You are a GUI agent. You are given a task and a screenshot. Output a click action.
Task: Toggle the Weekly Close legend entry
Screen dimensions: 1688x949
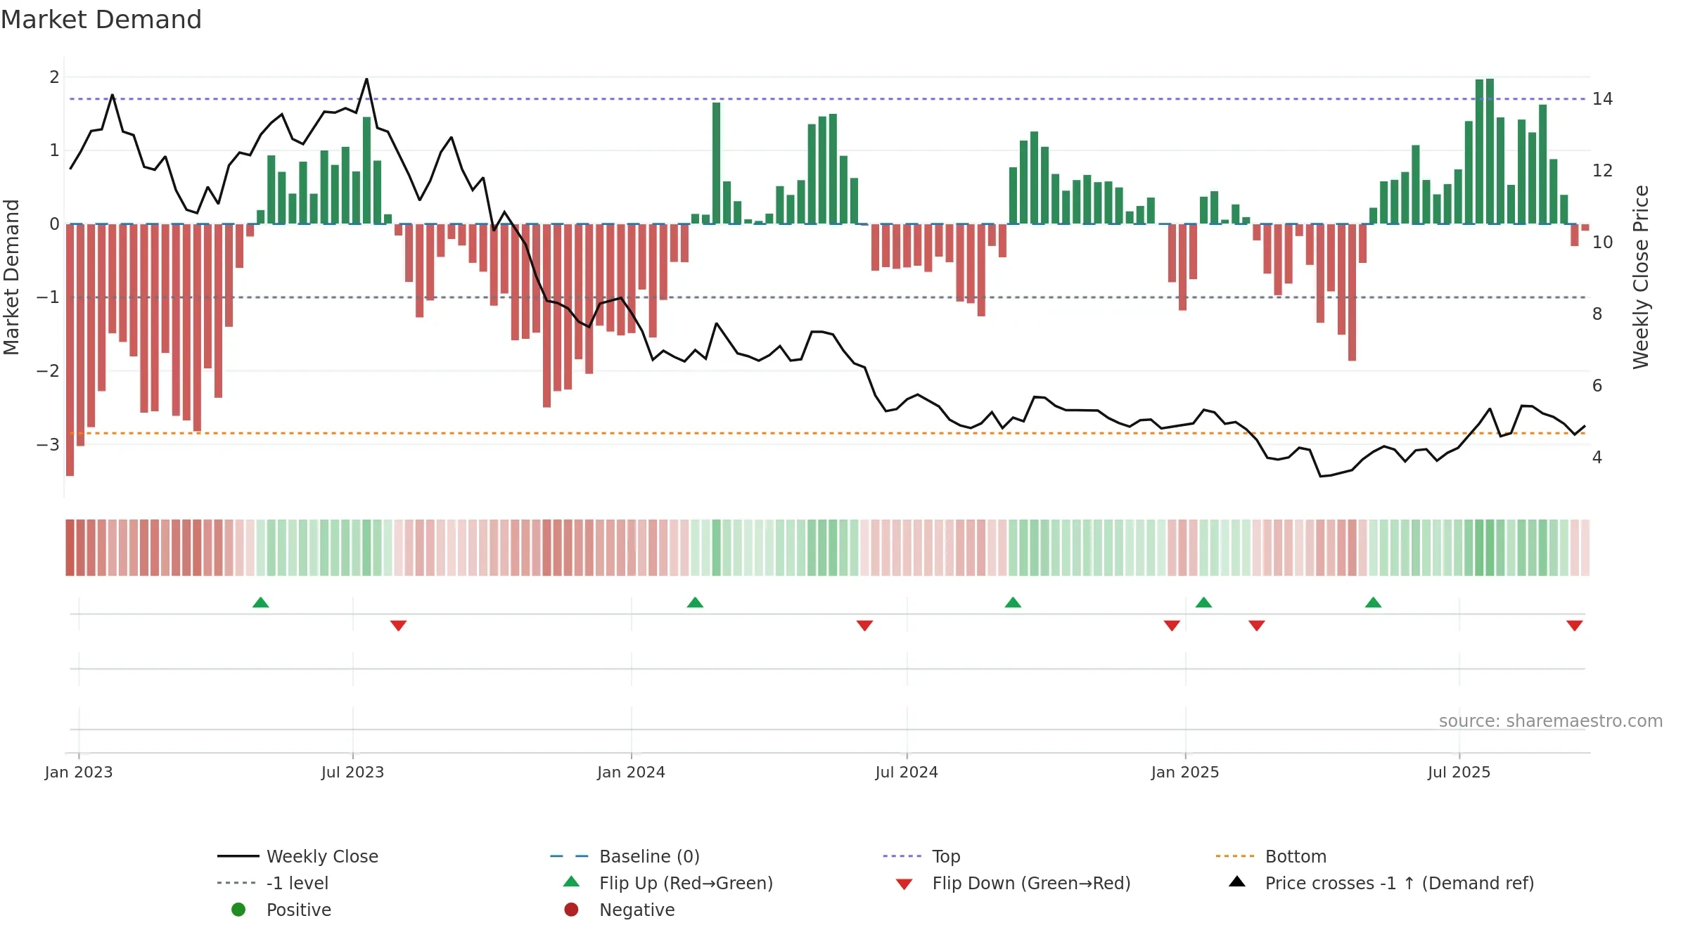tap(298, 856)
